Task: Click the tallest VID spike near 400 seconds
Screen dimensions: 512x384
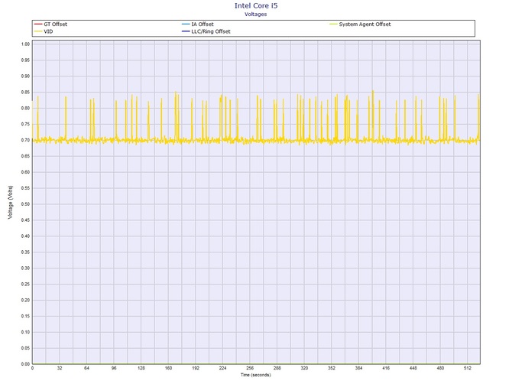Action: (373, 115)
